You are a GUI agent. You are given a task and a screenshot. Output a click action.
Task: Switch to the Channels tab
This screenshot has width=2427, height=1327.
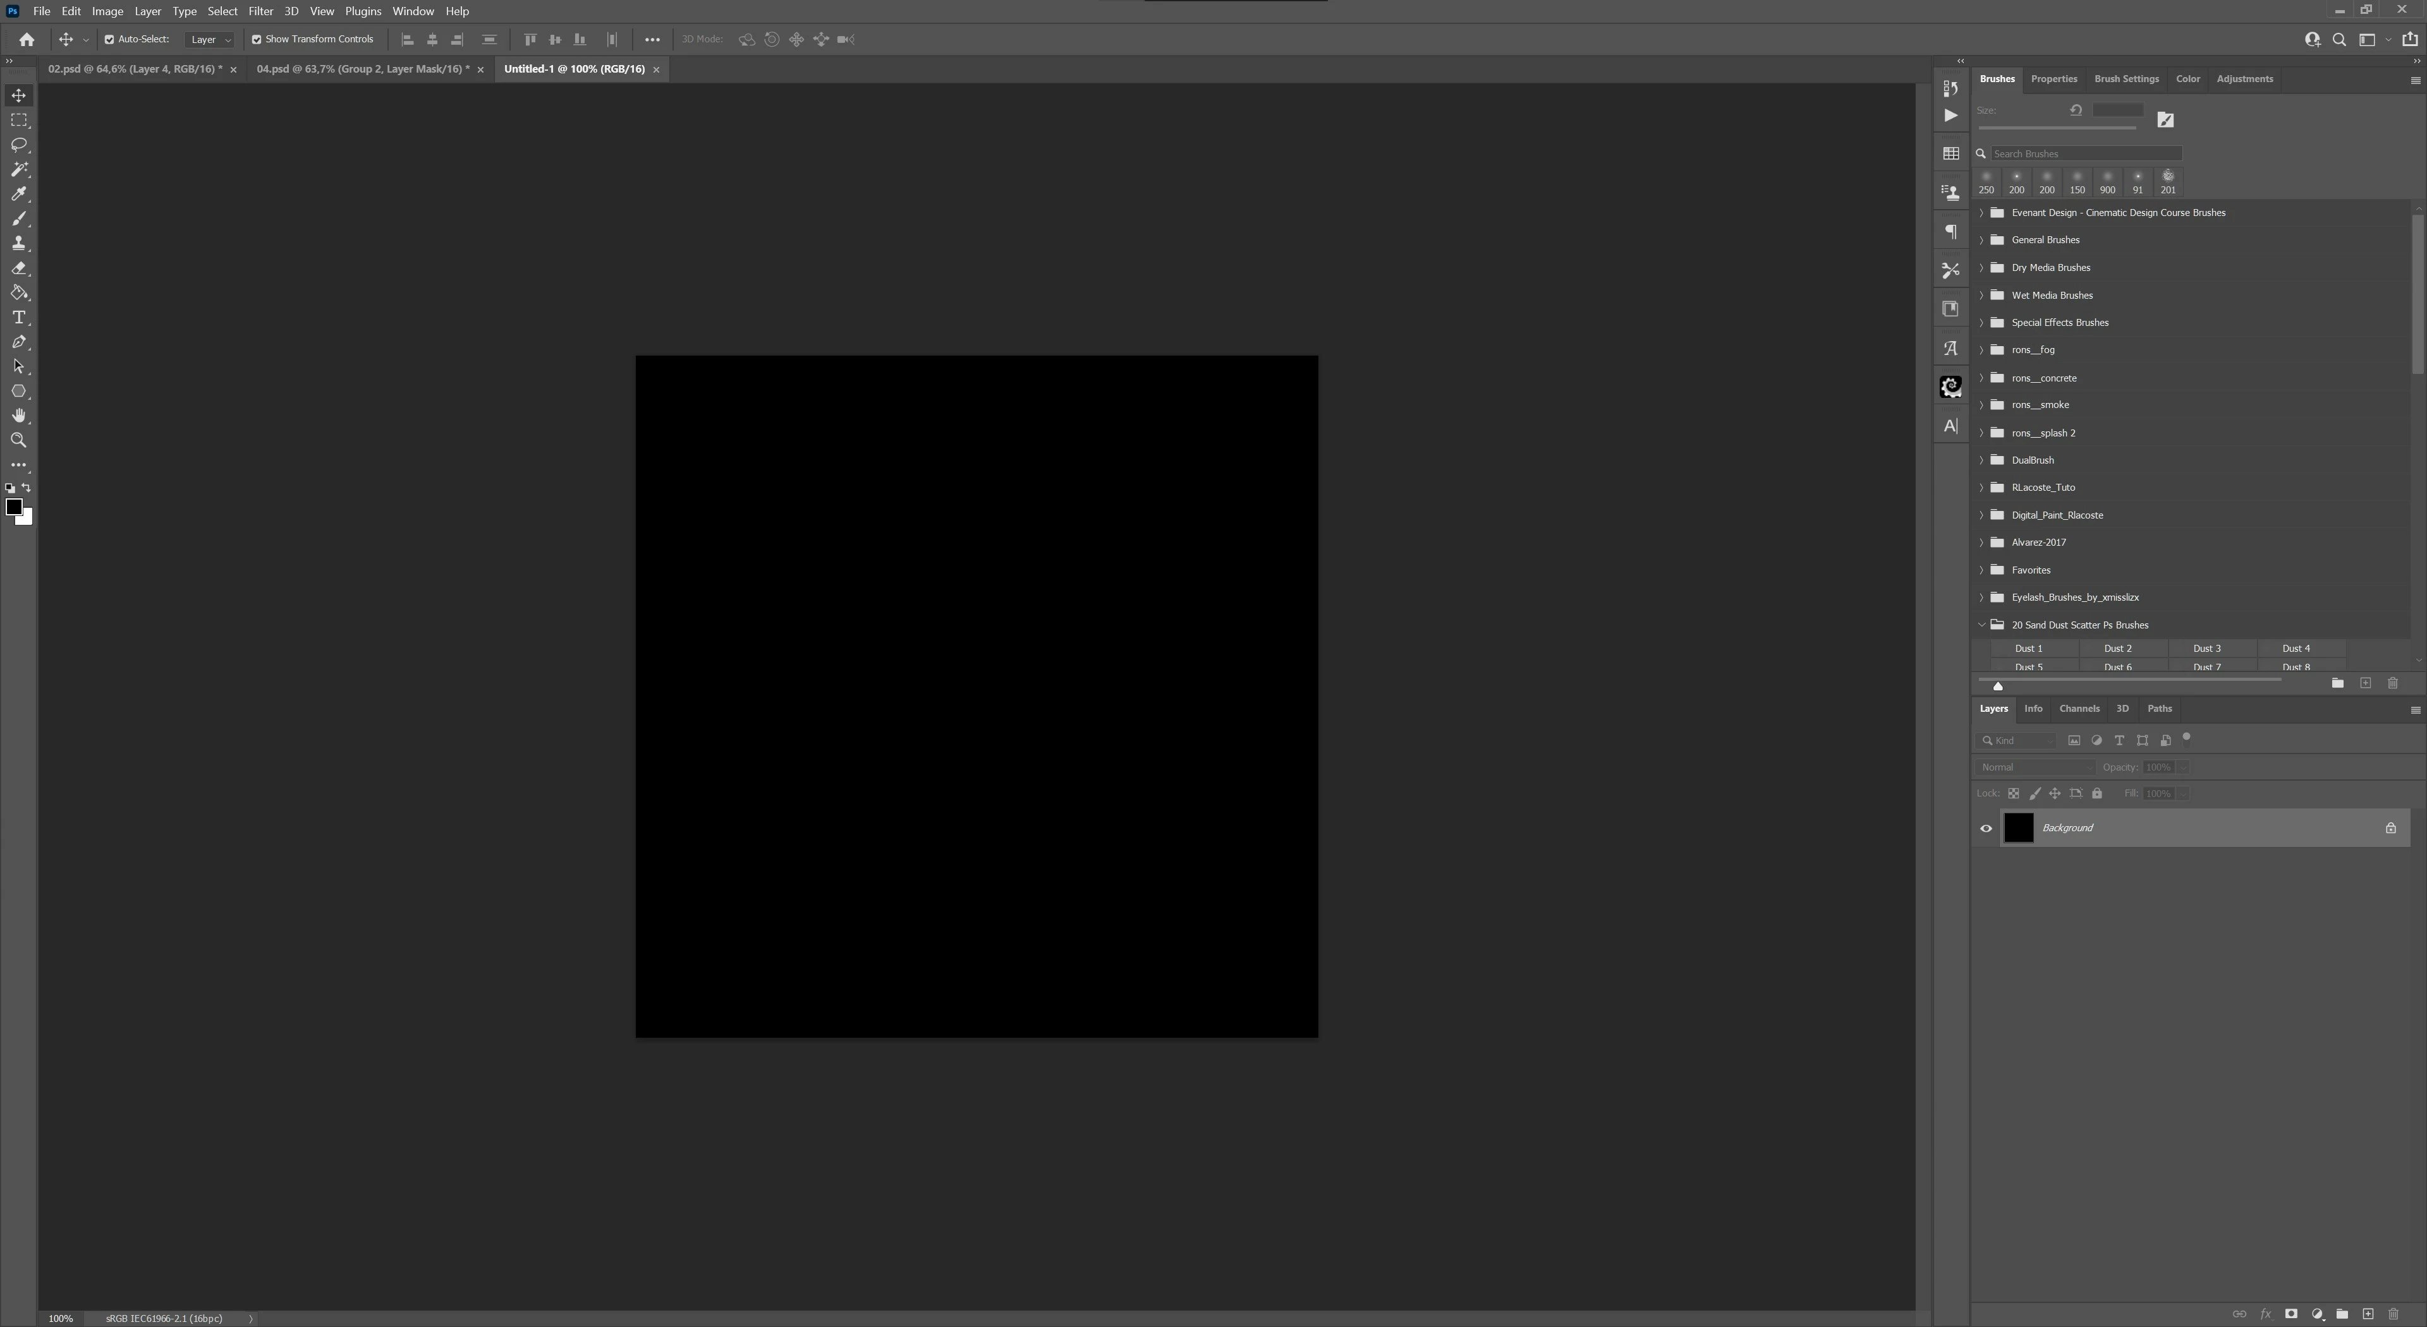click(2078, 709)
